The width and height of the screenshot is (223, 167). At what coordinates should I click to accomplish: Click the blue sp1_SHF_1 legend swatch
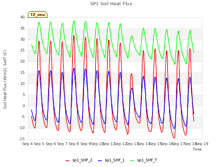point(100,161)
